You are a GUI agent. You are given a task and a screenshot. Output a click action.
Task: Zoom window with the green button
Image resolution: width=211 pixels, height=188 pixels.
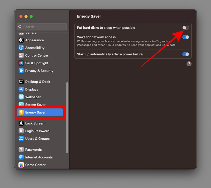[31, 16]
